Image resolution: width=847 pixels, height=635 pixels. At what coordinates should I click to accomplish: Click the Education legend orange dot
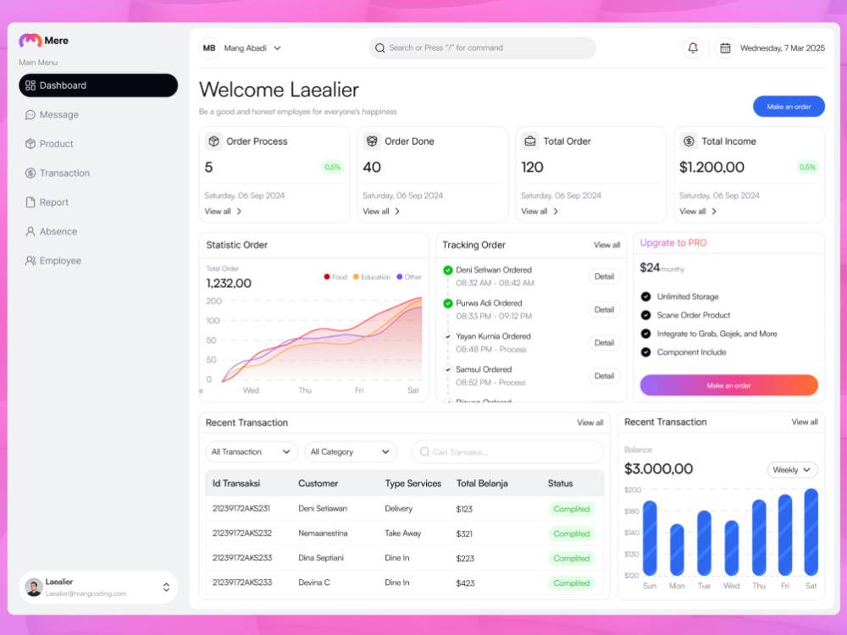(x=356, y=277)
